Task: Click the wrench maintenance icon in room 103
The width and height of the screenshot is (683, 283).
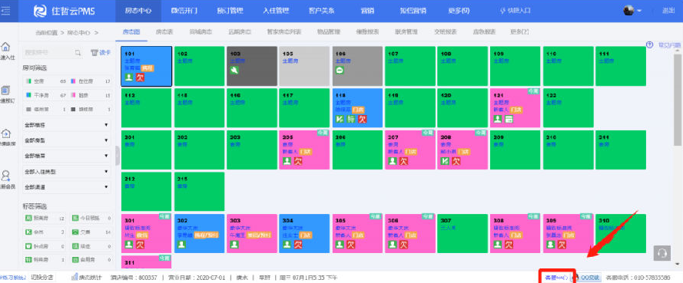Action: 234,70
